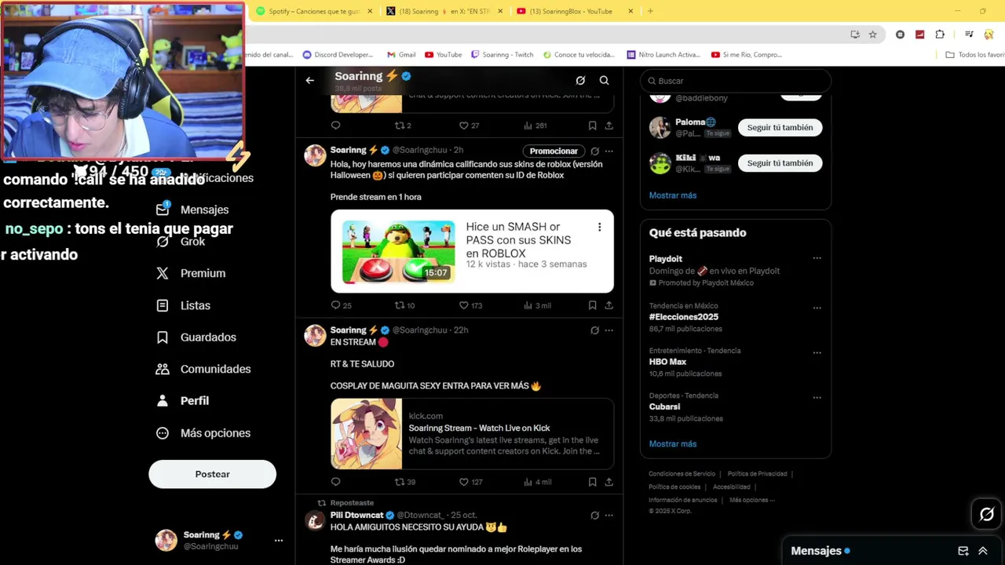The height and width of the screenshot is (565, 1005).
Task: Open the Gmail bookmark
Action: pyautogui.click(x=401, y=55)
